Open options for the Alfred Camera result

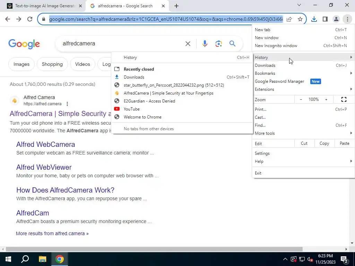[67, 104]
